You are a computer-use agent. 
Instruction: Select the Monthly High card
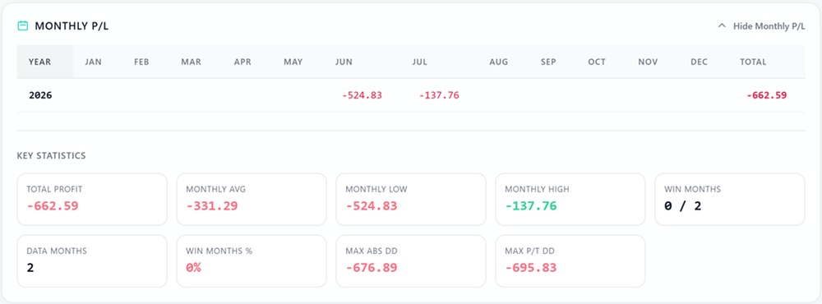point(570,199)
